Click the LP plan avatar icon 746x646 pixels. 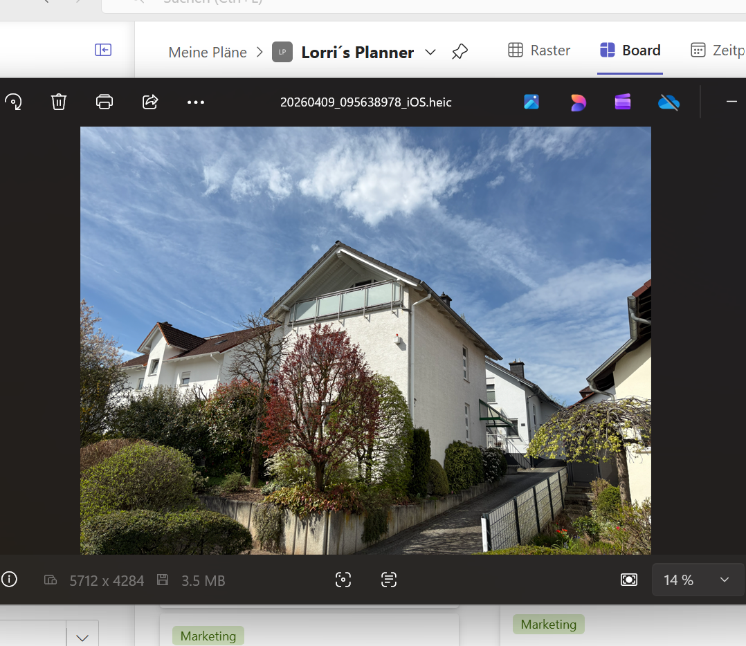(282, 52)
